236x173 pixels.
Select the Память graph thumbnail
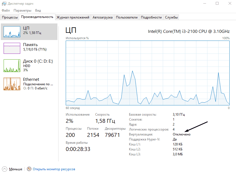point(12,48)
